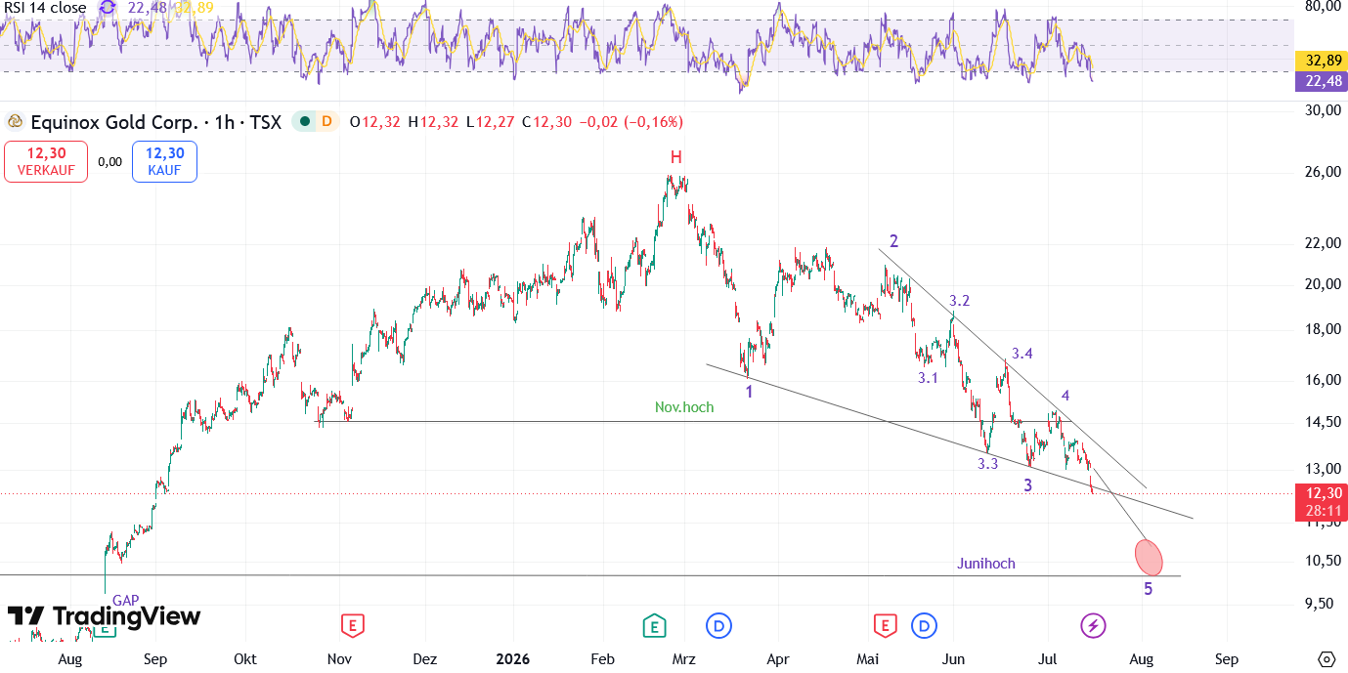This screenshot has height=673, width=1348.
Task: Click the Equinox Gold Corp. · 1h · TSX title
Action: pos(156,122)
